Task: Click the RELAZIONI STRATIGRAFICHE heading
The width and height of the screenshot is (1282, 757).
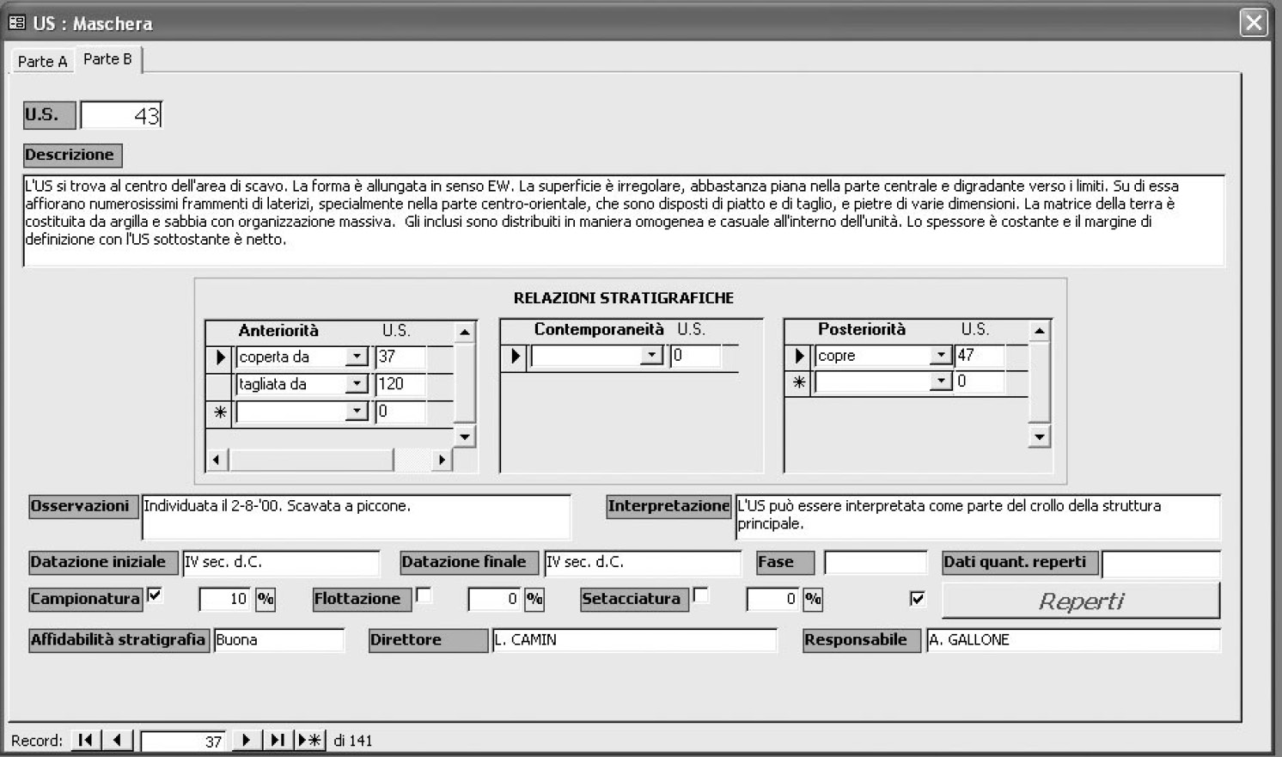Action: [624, 298]
